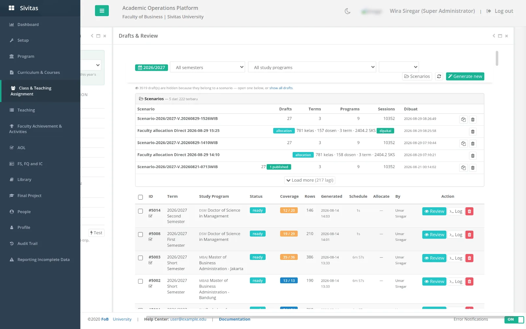The image size is (526, 329).
Task: Delete Scenario-2026/2027-V.20260821-0713WIB trash icon
Action: pos(473,168)
